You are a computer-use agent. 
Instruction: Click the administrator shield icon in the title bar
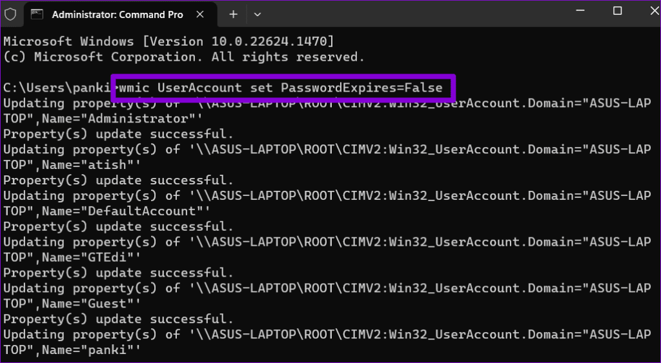[x=10, y=14]
